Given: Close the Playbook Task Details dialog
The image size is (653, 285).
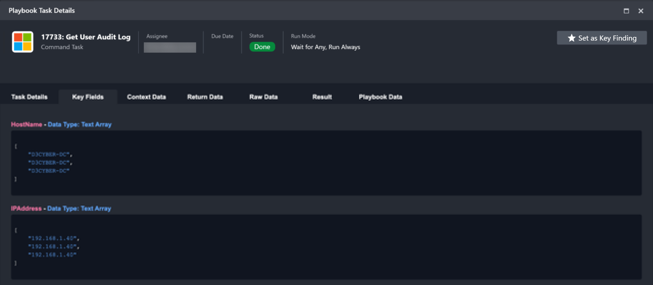Looking at the screenshot, I should click(641, 11).
